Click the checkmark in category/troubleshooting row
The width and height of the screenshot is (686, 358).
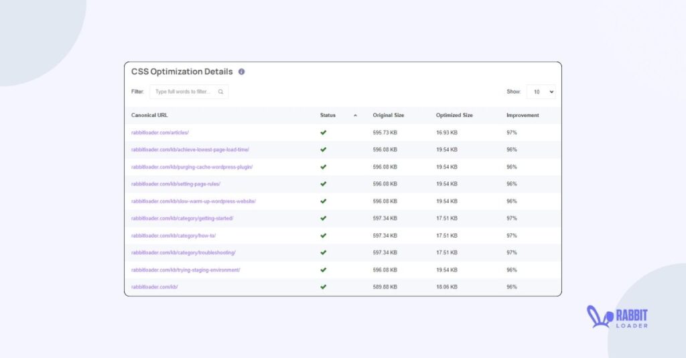pos(324,253)
